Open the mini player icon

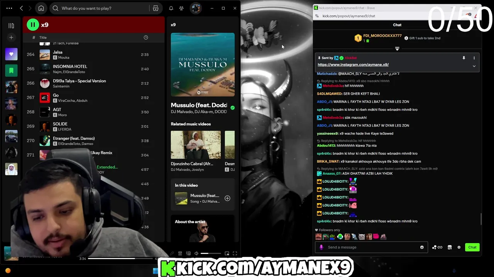click(227, 253)
